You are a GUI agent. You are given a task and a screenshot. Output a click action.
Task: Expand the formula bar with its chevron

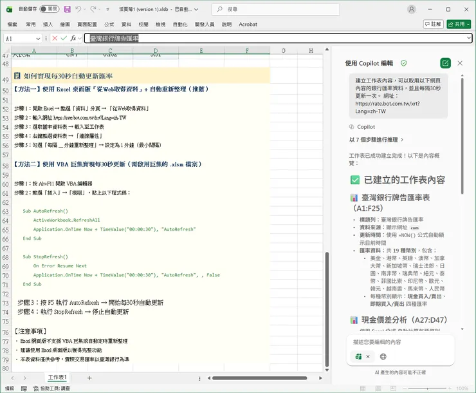pyautogui.click(x=469, y=38)
